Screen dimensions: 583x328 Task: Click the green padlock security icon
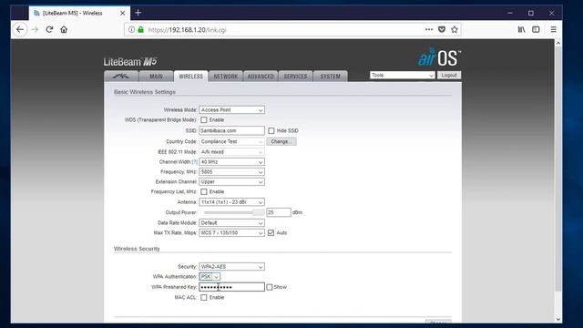click(x=140, y=29)
